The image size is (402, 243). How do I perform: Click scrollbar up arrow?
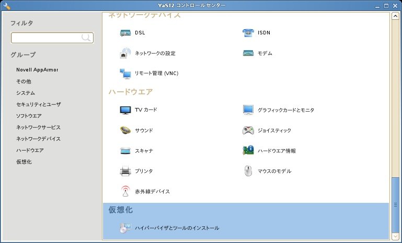coord(395,16)
